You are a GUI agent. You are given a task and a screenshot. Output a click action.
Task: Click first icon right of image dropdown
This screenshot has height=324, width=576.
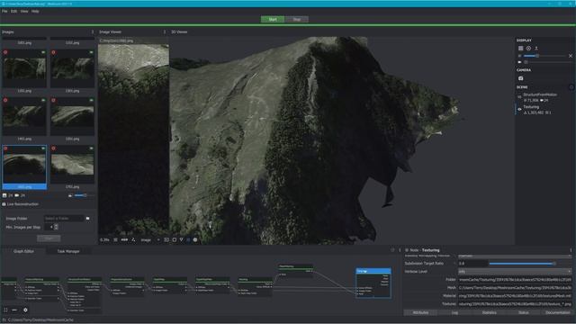tap(166, 240)
